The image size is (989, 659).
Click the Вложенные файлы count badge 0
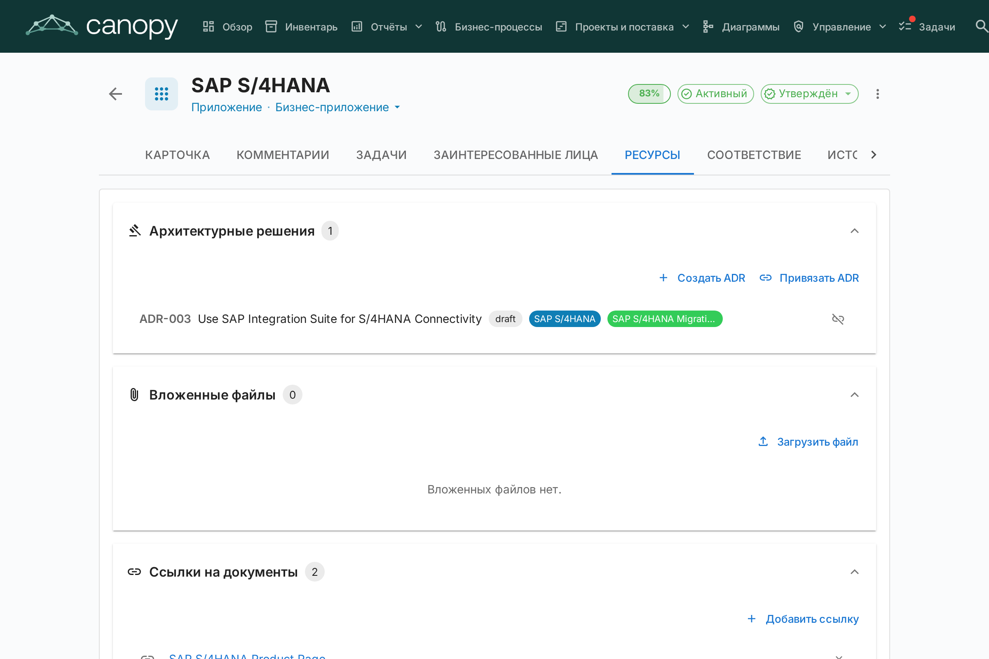coord(292,395)
